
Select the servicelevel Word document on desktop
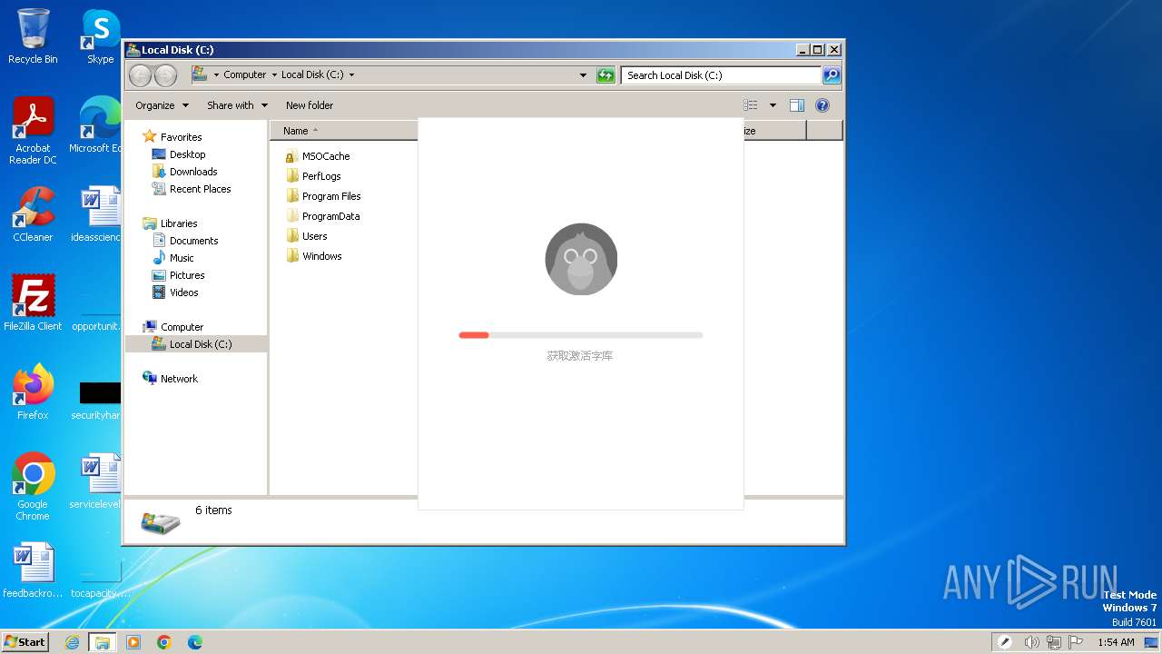98,481
